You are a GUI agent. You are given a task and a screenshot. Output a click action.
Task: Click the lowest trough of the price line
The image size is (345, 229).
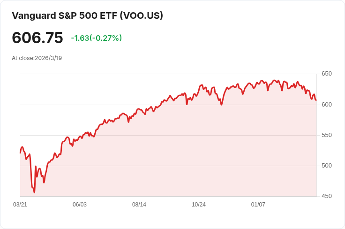[x=34, y=192]
